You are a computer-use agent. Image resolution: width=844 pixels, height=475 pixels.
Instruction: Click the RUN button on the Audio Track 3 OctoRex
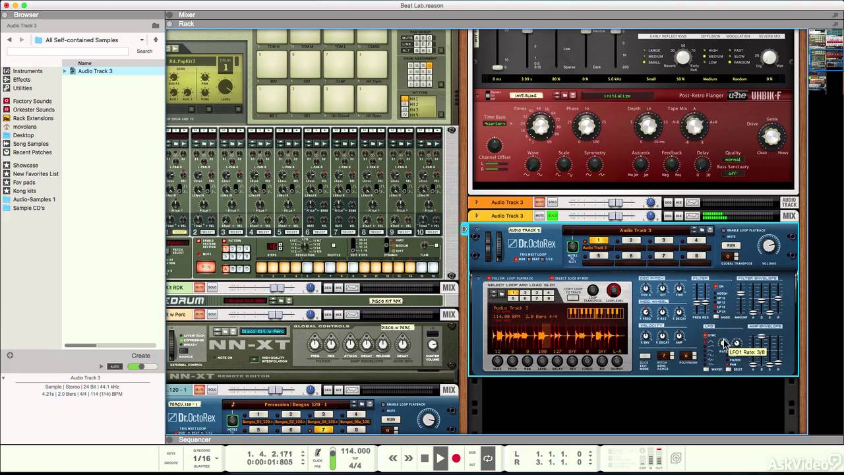(x=731, y=245)
